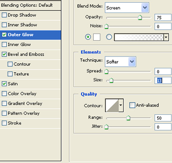The width and height of the screenshot is (172, 163).
Task: Click the Jitter slider handle
Action: pos(106,127)
